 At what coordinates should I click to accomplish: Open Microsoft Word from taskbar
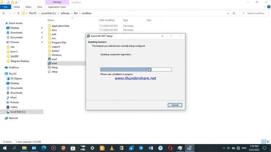[151, 148]
